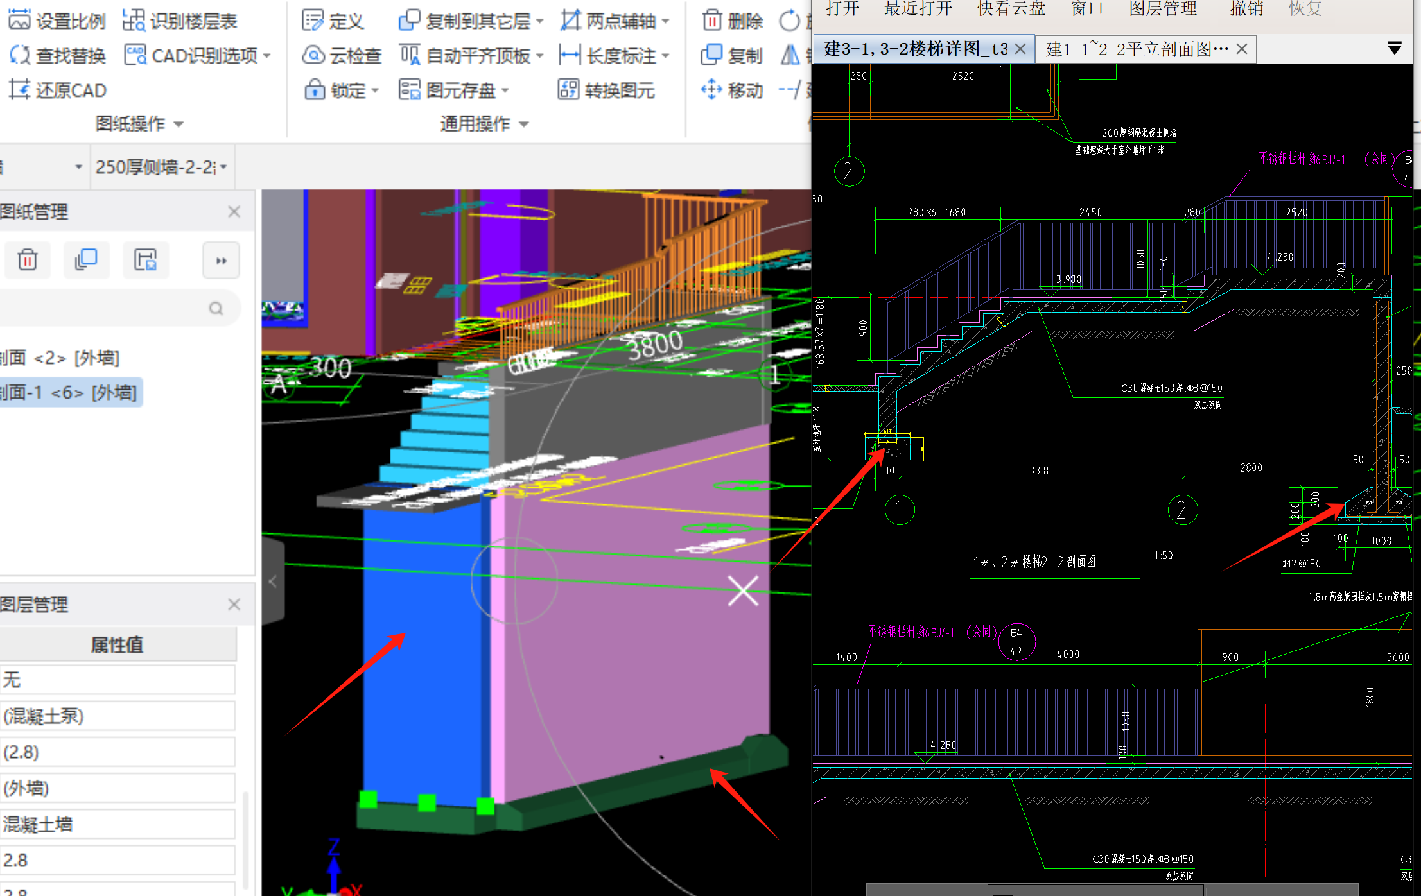Click the duplicate drawing icon in 图纸管理
The width and height of the screenshot is (1421, 896).
pos(86,260)
